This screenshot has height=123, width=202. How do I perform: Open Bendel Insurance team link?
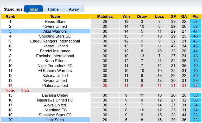[x=55, y=51]
